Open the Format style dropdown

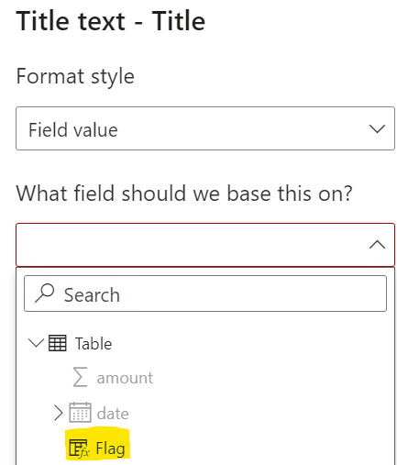(x=205, y=128)
